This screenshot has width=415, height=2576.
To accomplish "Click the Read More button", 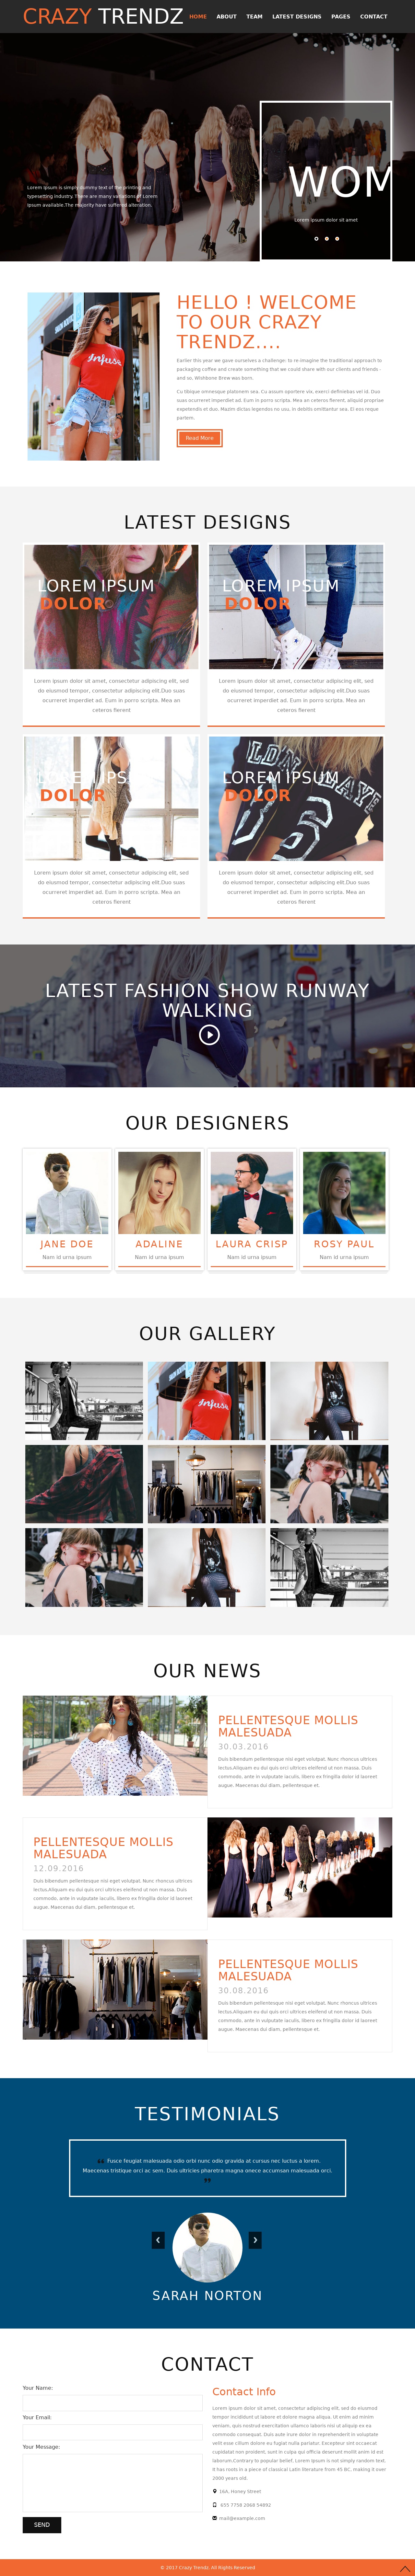I will 199,438.
